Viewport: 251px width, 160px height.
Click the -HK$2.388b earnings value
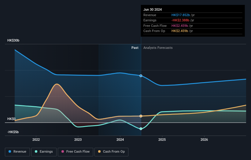180,20
